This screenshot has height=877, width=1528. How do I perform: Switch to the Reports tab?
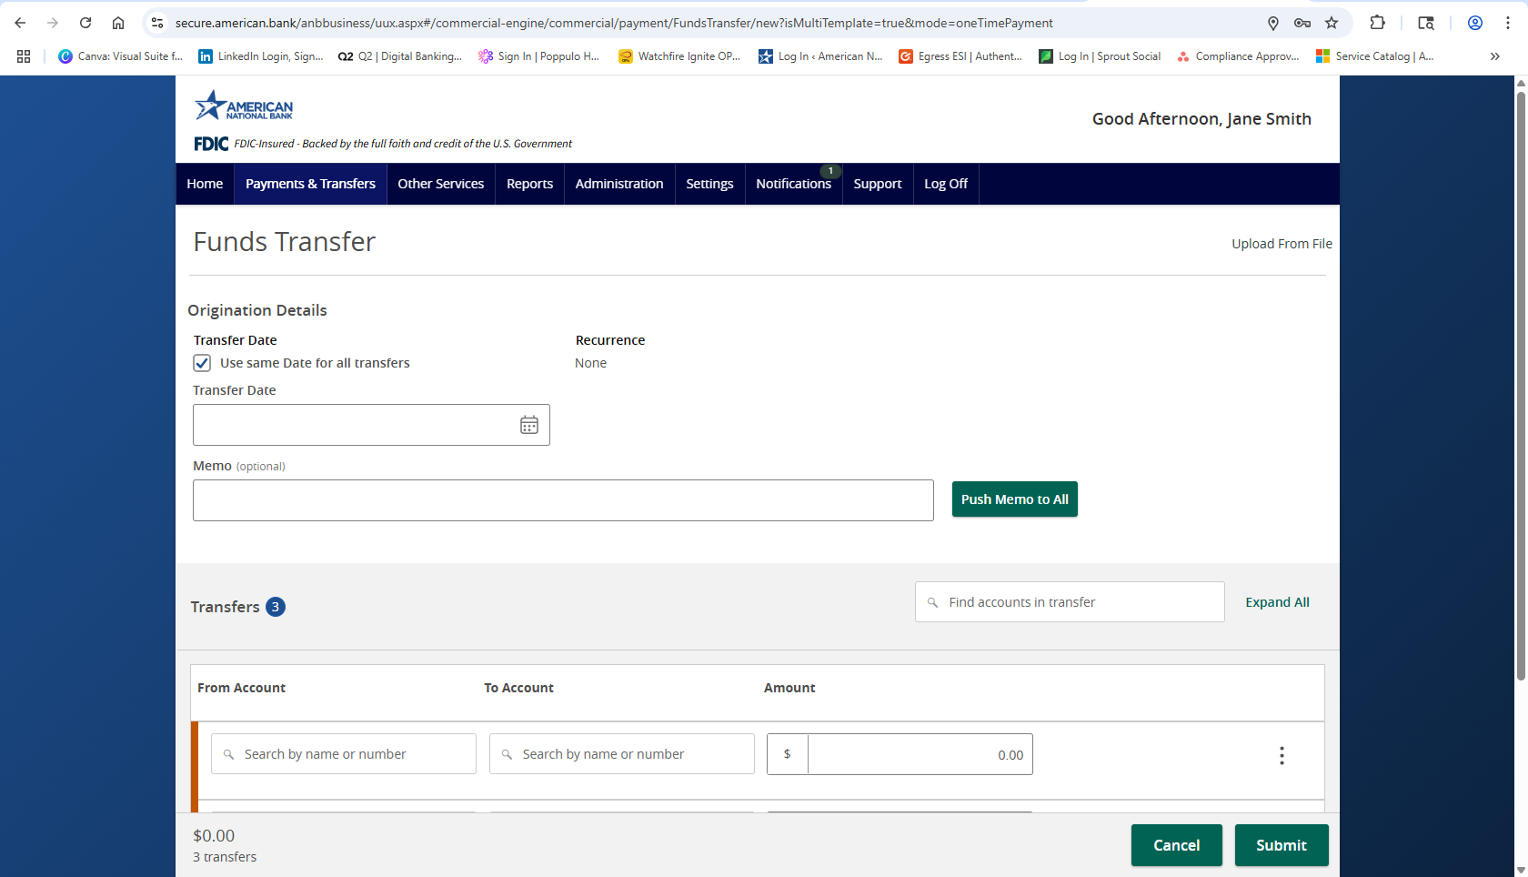pyautogui.click(x=529, y=183)
